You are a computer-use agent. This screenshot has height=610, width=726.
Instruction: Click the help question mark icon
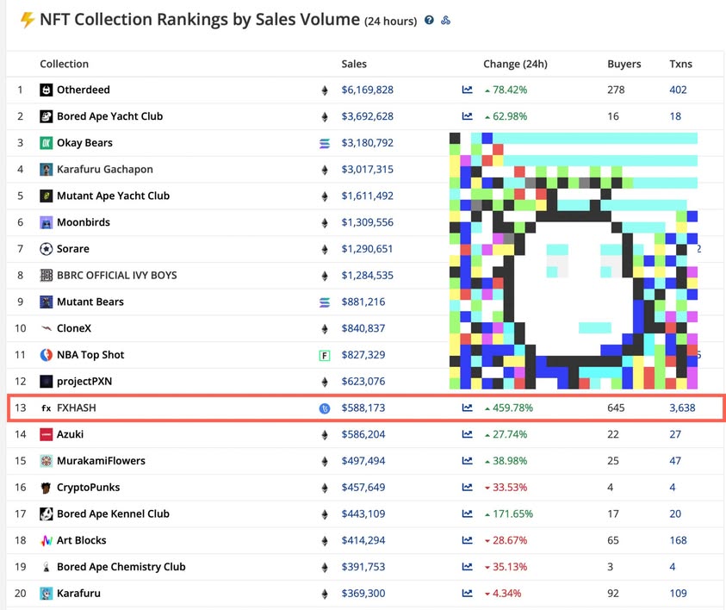click(x=429, y=21)
